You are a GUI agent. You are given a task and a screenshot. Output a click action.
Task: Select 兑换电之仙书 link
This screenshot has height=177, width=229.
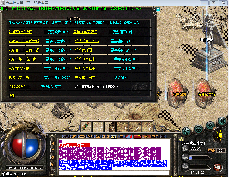85,59
